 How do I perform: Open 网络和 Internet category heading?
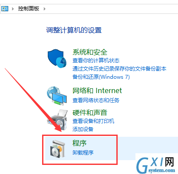pyautogui.click(x=97, y=90)
